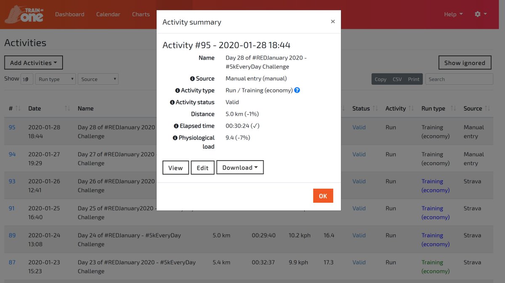Click the Source info icon
This screenshot has height=283, width=505.
[192, 79]
